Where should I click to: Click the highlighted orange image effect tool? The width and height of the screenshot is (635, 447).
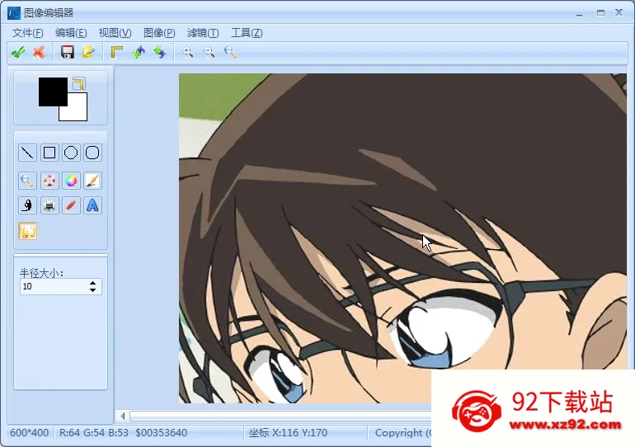click(27, 231)
